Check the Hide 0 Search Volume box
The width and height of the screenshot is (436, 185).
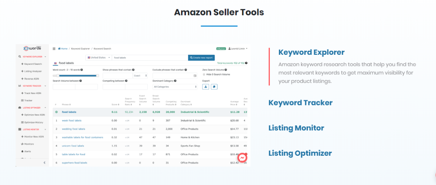click(x=204, y=75)
